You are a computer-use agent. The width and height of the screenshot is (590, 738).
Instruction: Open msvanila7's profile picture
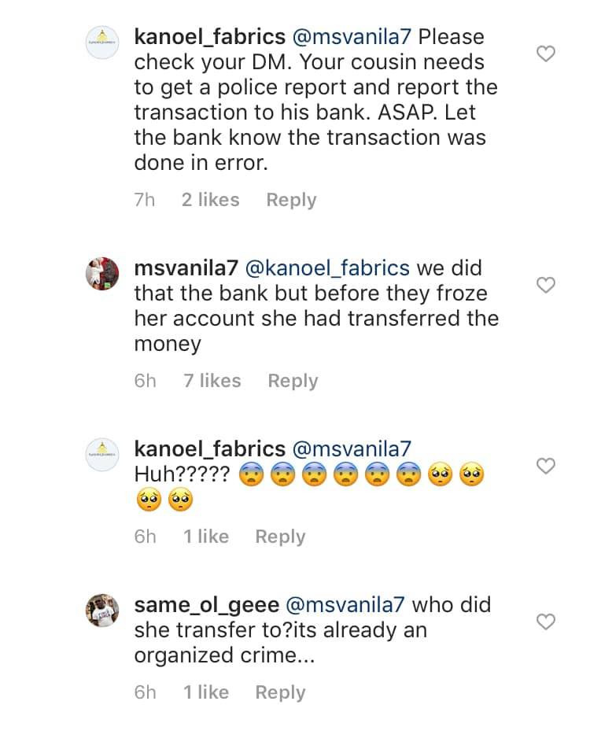[101, 275]
